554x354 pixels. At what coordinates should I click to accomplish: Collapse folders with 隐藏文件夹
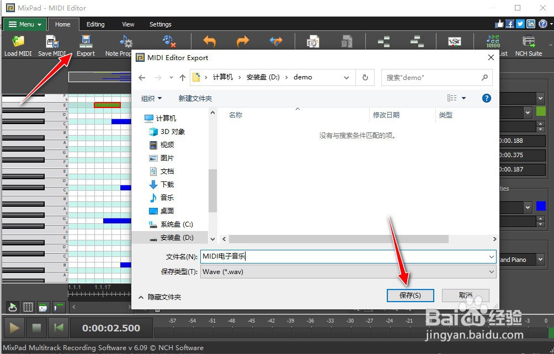click(x=160, y=297)
